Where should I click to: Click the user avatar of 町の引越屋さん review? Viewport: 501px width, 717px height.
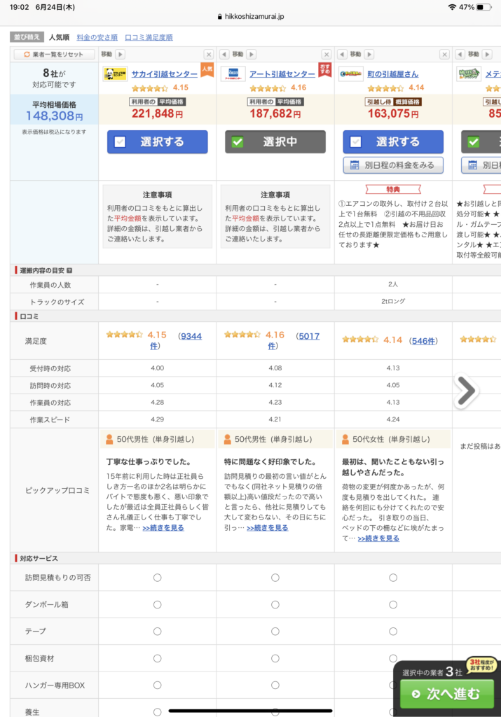tap(345, 440)
